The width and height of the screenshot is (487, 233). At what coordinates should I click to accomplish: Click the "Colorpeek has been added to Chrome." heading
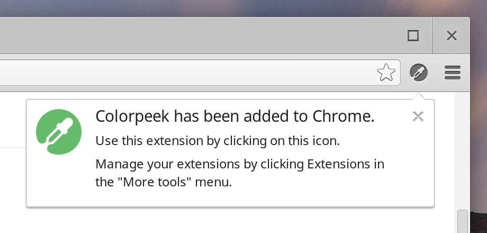click(x=235, y=116)
